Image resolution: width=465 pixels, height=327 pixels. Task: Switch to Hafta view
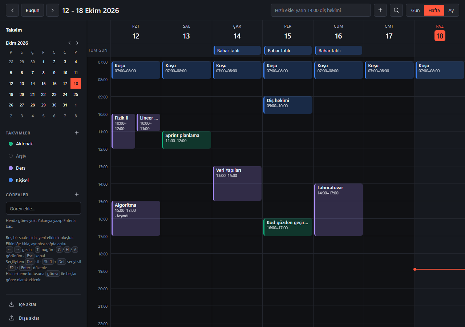point(434,10)
